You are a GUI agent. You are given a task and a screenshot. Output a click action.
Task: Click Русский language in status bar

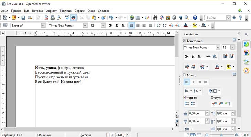85,135
